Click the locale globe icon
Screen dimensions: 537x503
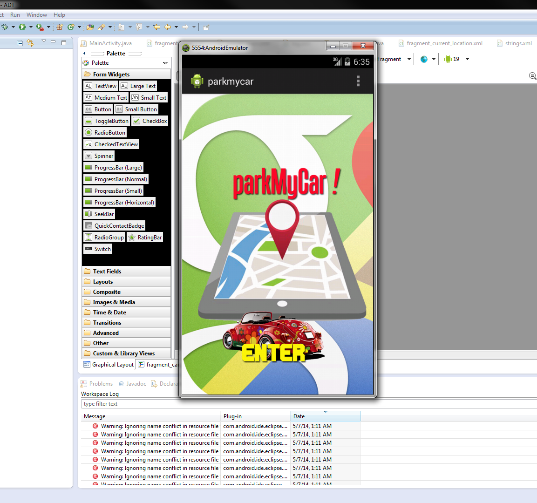(424, 59)
